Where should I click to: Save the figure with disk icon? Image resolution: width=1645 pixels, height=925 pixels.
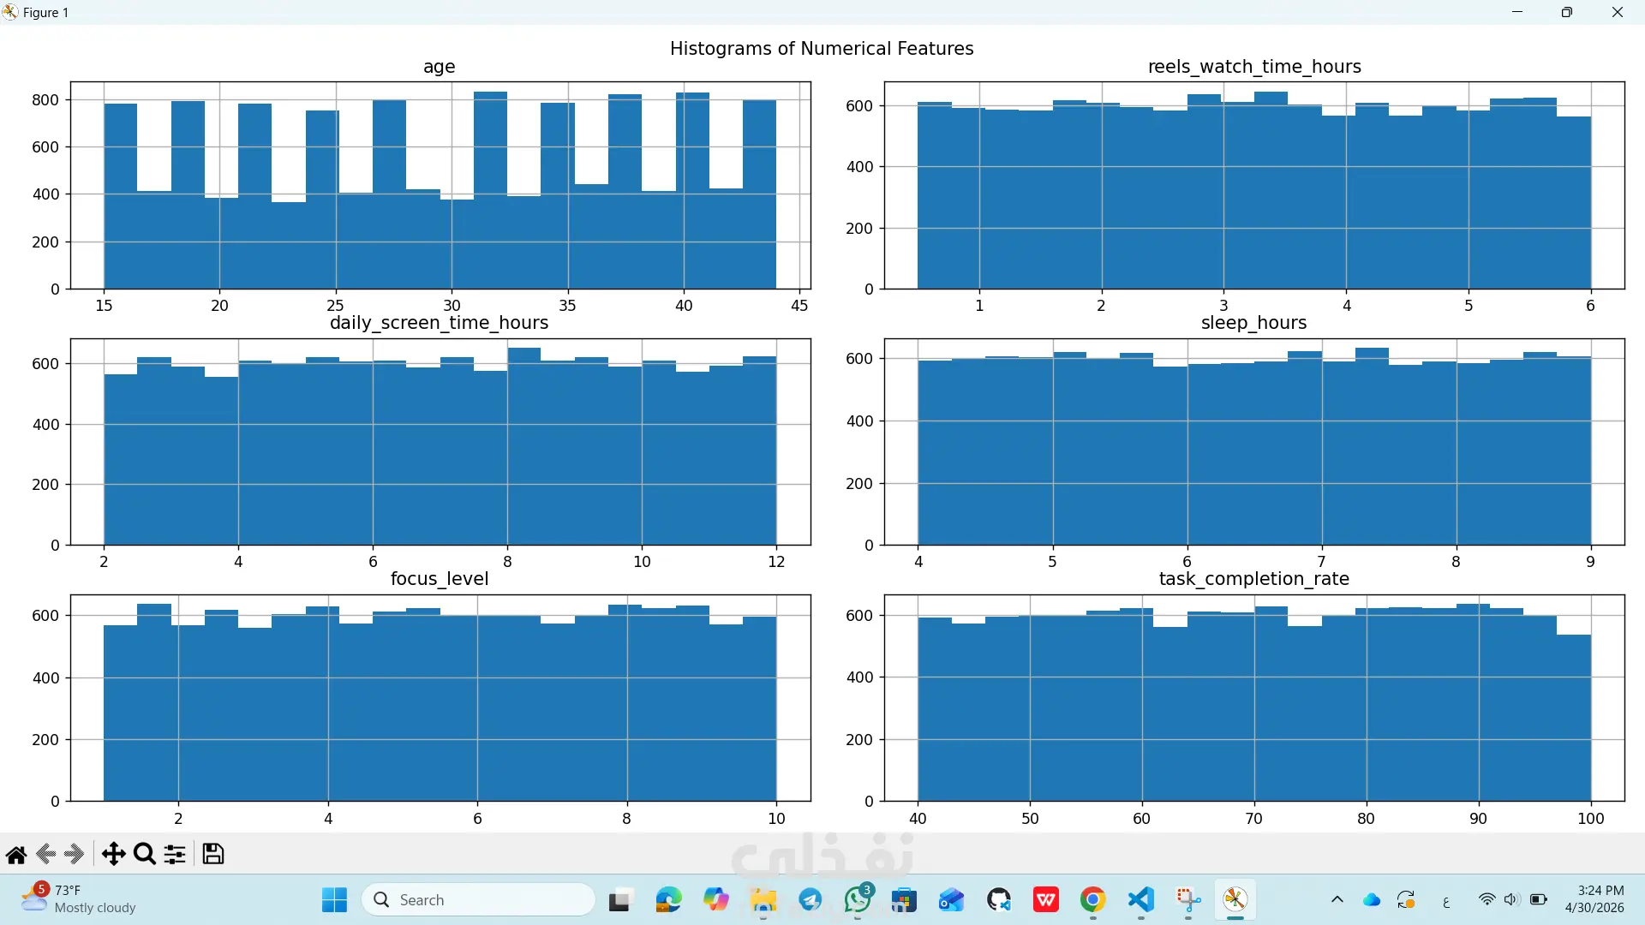(213, 854)
